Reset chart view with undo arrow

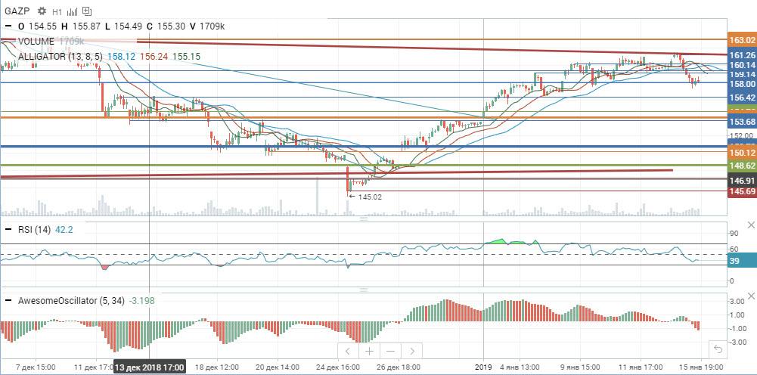tap(718, 349)
